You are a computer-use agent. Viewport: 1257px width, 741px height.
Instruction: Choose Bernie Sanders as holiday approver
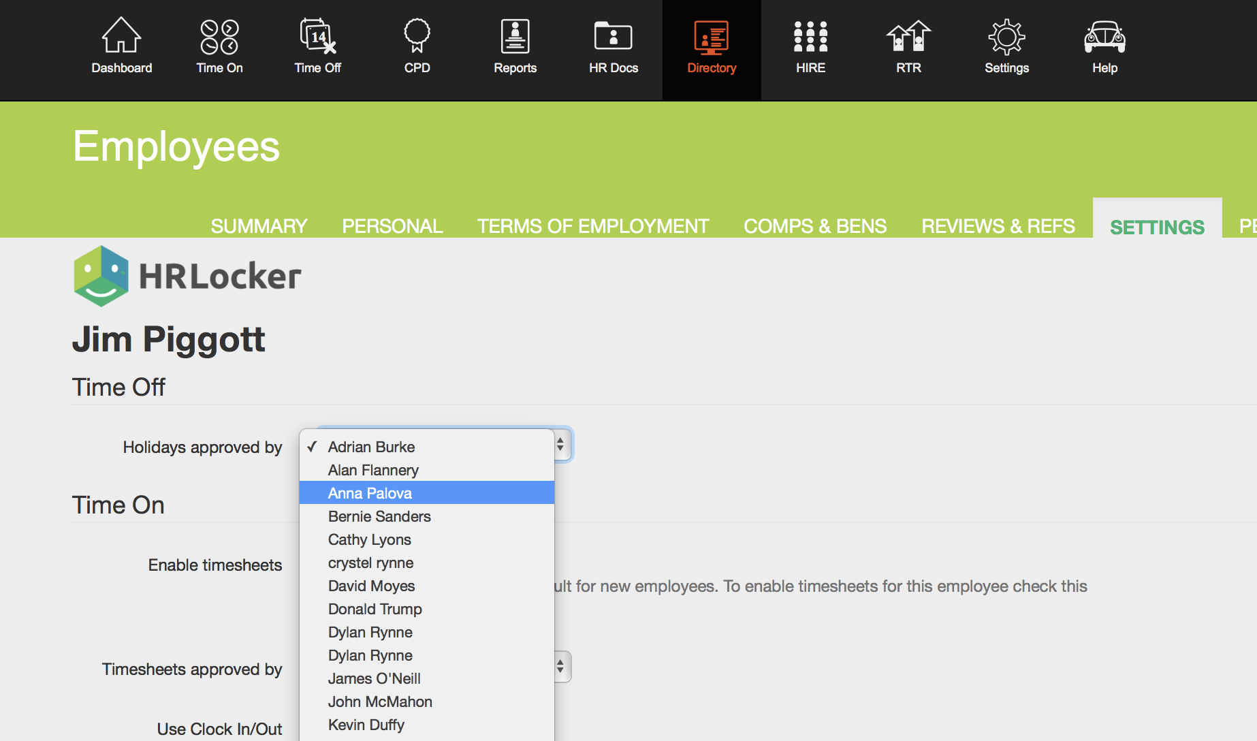pos(379,516)
